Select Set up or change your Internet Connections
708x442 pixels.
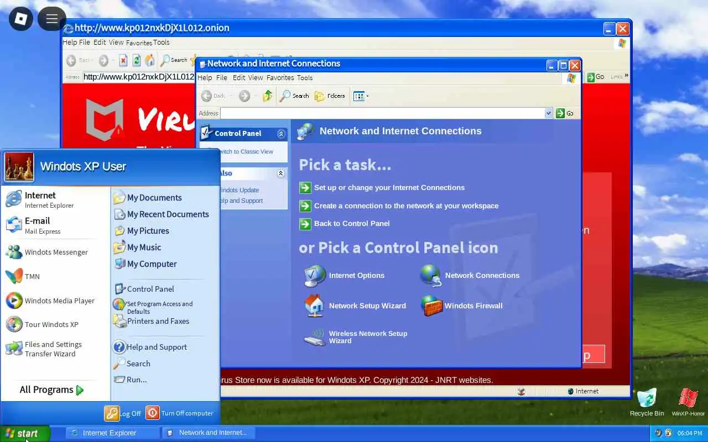pyautogui.click(x=382, y=188)
